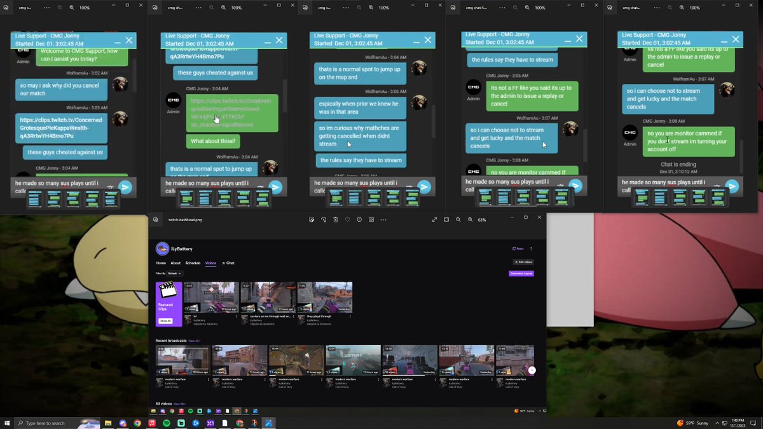Open the 'lol' clip thumbnail
Screen dimensions: 763x429
[211, 297]
